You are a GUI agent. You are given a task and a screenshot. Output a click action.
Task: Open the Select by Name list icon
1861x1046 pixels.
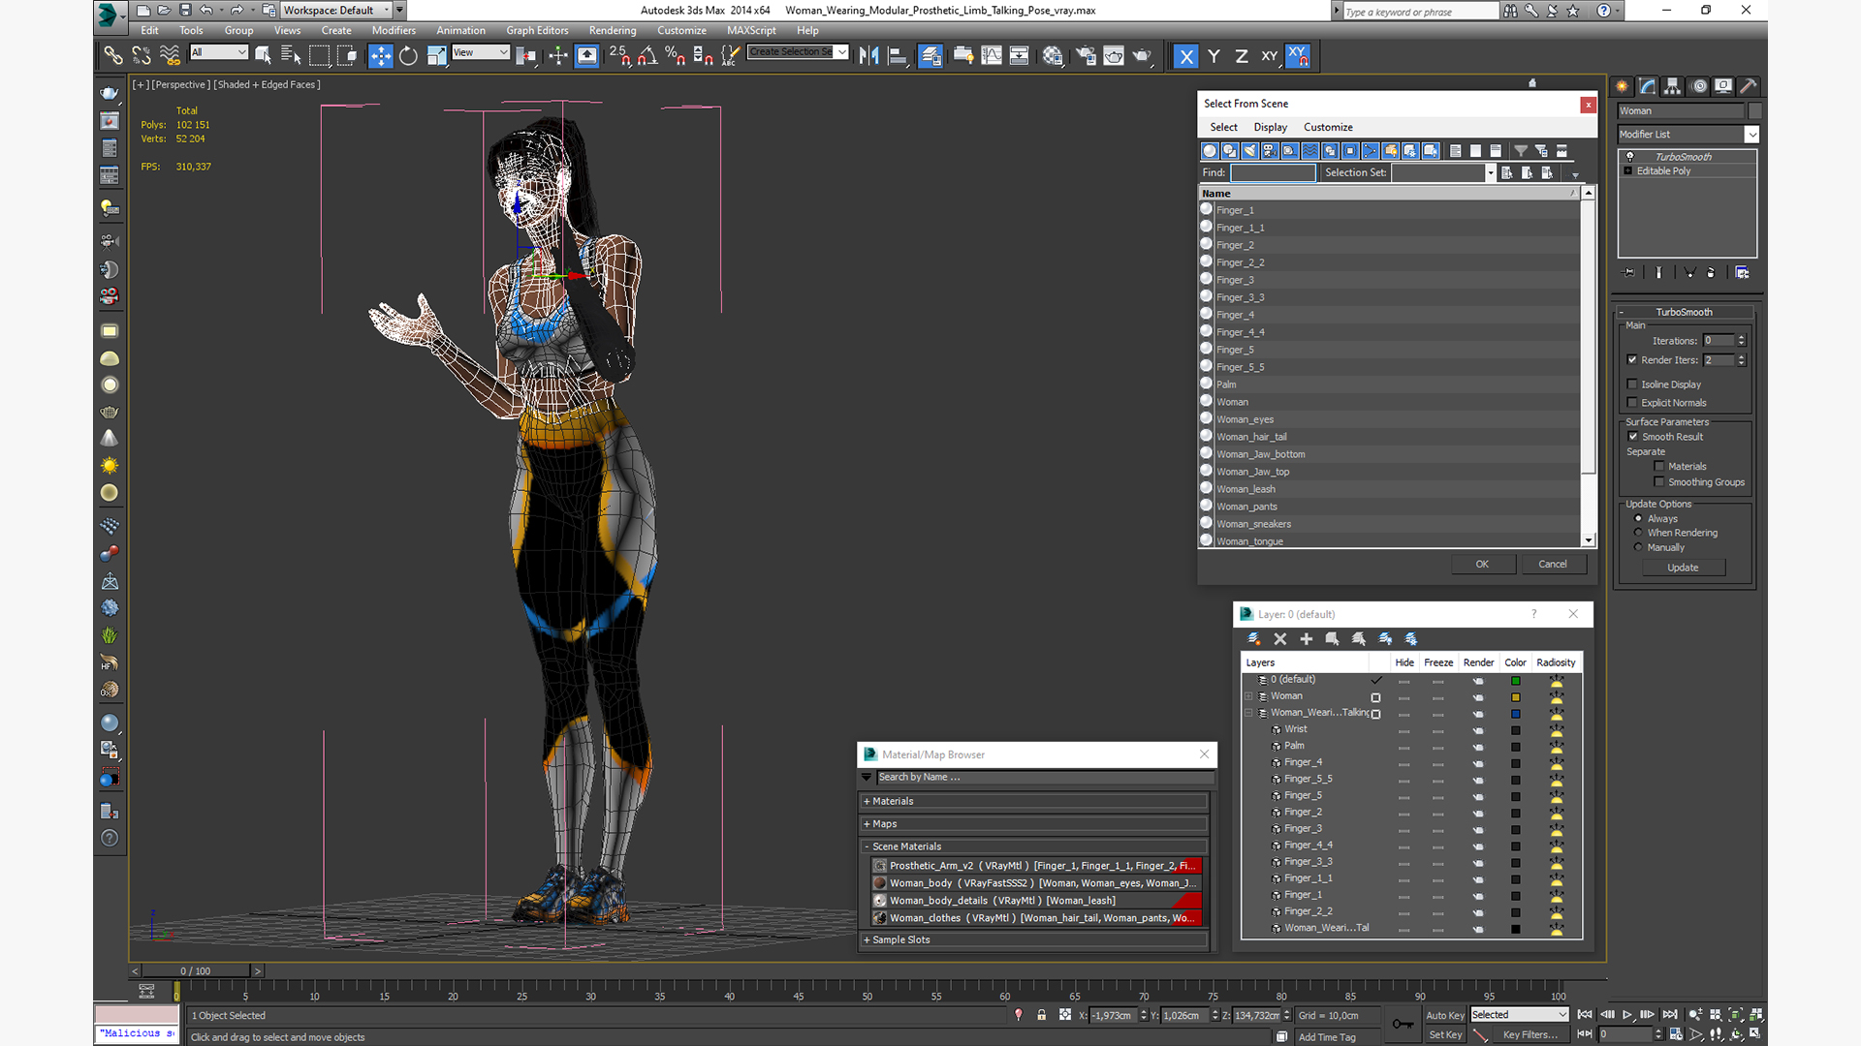(291, 56)
